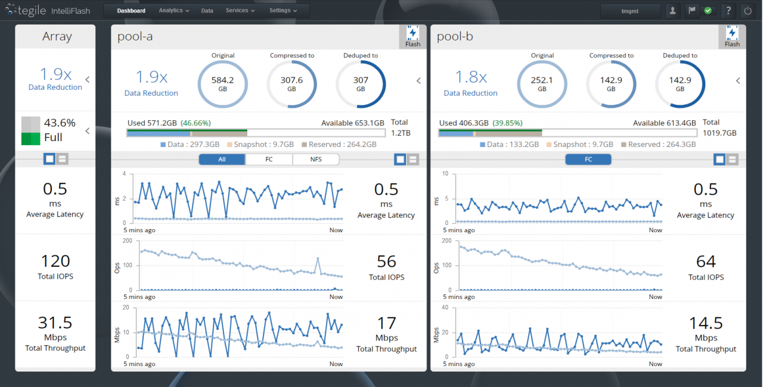Screen dimensions: 763x387
Task: Open the Data menu item
Action: click(207, 11)
